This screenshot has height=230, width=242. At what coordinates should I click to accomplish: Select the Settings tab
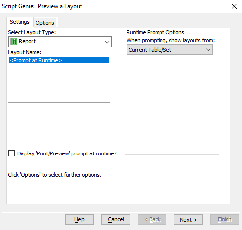tap(20, 22)
